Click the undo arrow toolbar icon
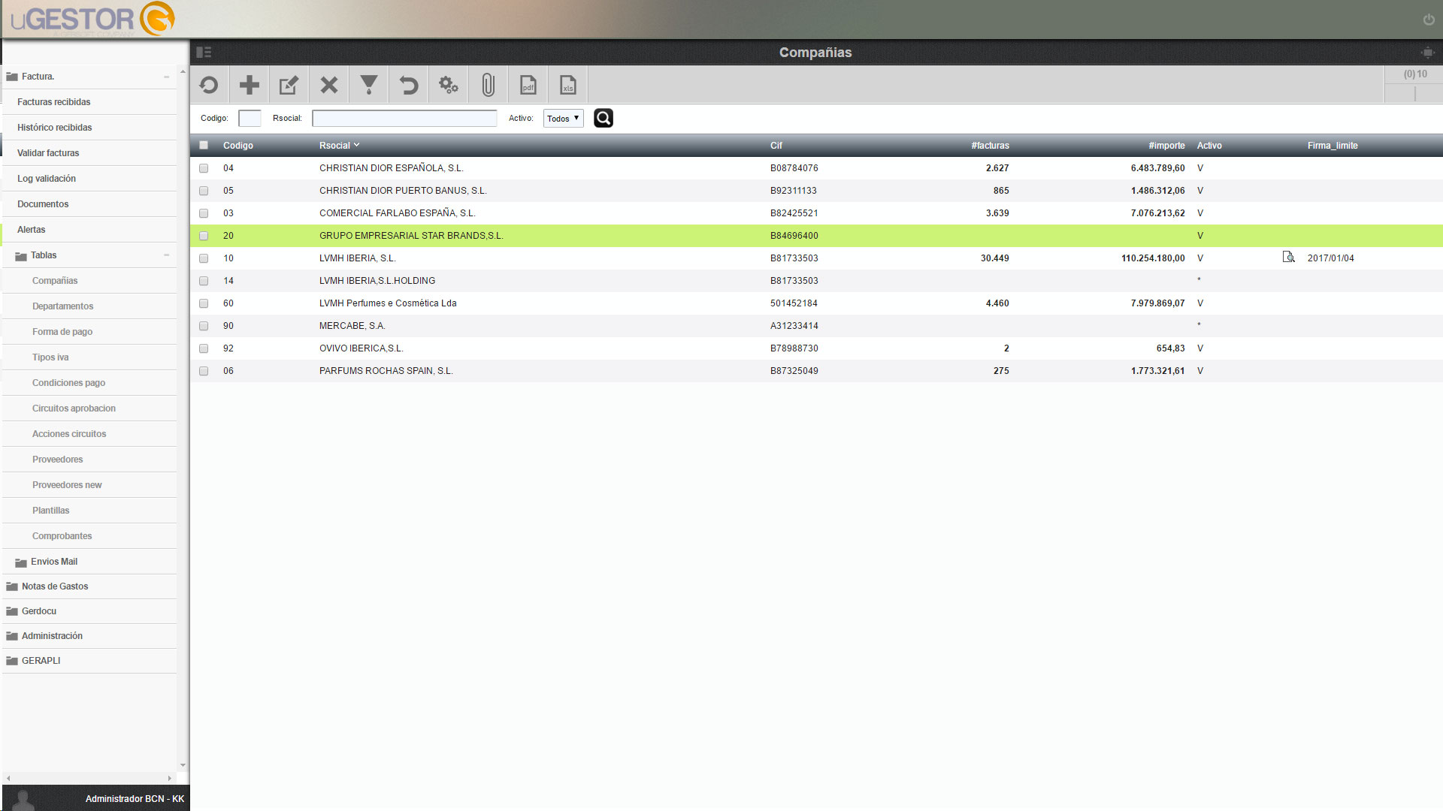 click(x=408, y=85)
